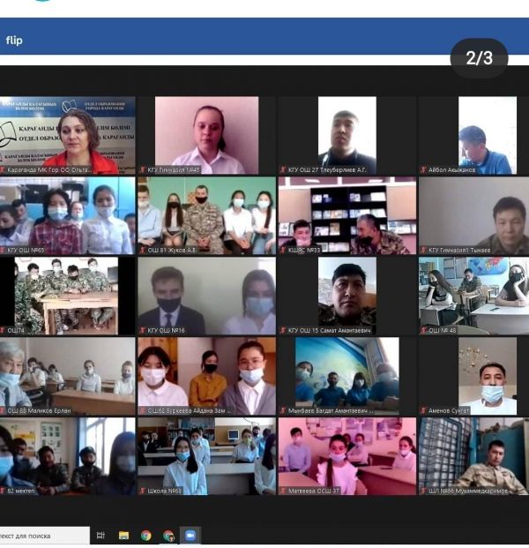Select the ОШ 81 Жуков А.В. video tile
529x548 pixels.
(206, 213)
